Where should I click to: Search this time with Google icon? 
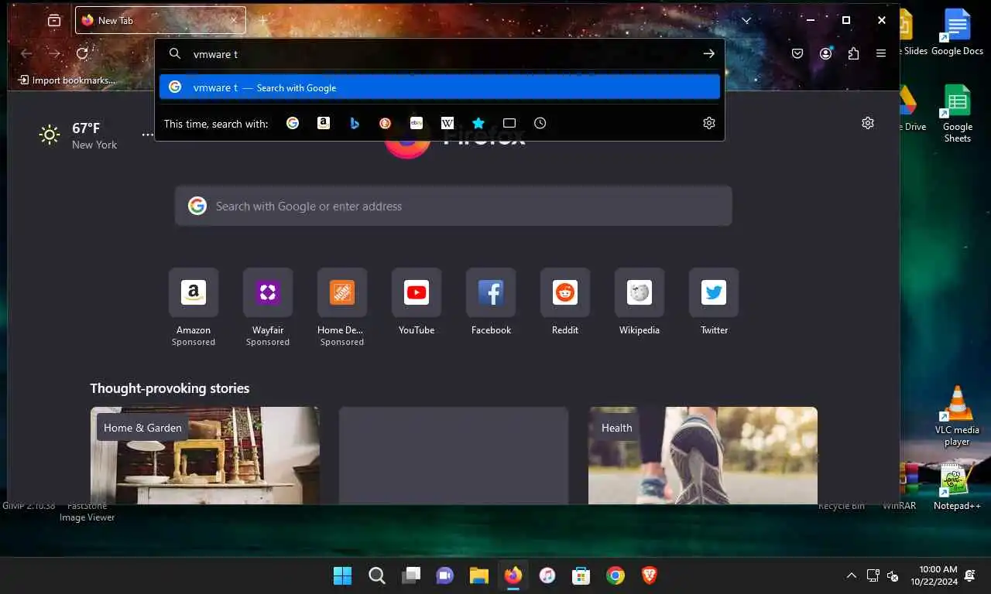(293, 123)
